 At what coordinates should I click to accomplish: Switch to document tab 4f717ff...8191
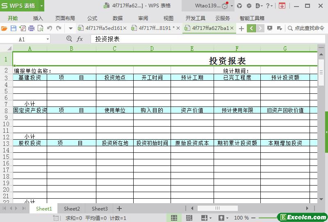pyautogui.click(x=155, y=28)
